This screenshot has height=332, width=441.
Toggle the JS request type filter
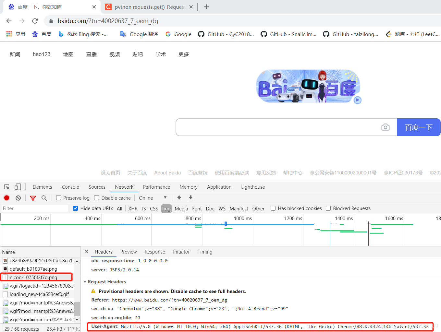(x=144, y=209)
